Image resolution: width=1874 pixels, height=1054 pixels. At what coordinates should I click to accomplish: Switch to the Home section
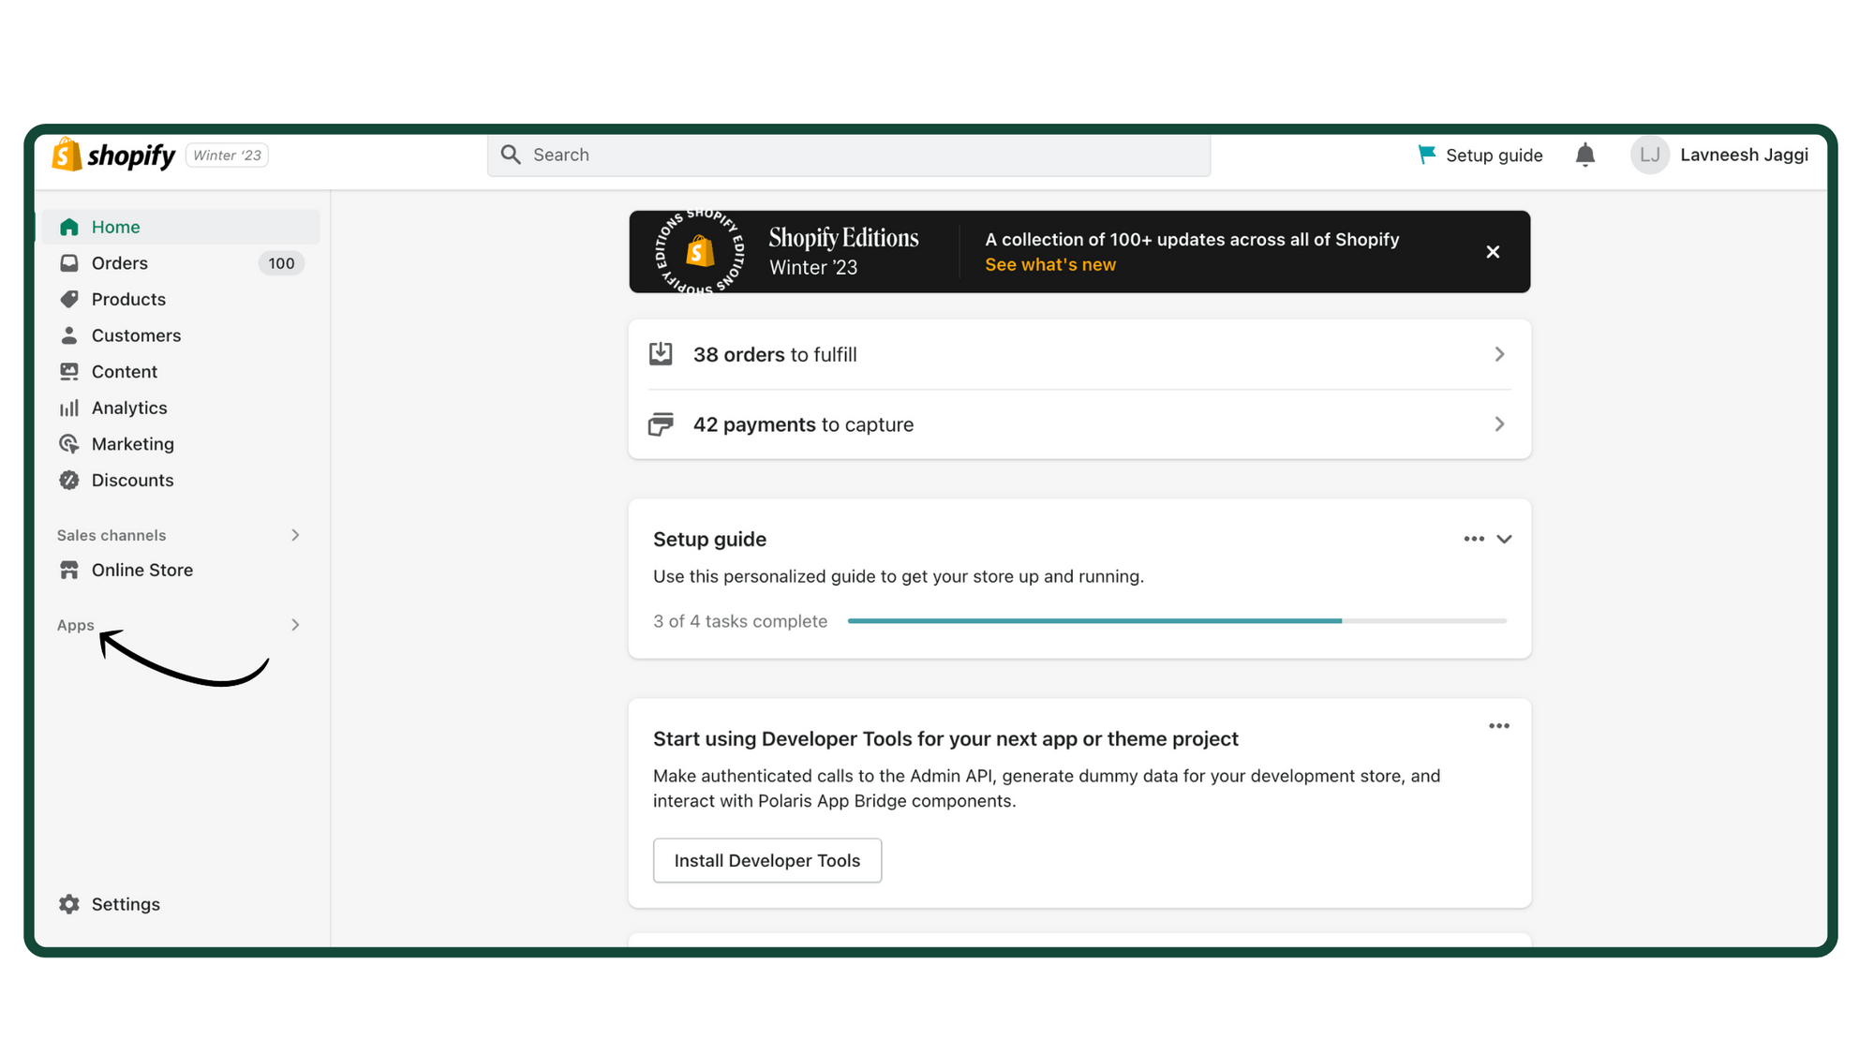click(115, 226)
